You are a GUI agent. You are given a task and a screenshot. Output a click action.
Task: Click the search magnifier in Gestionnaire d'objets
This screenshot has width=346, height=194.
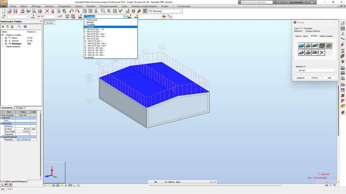19,27
